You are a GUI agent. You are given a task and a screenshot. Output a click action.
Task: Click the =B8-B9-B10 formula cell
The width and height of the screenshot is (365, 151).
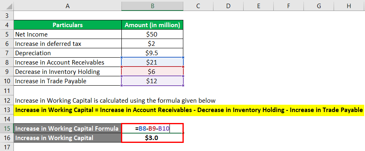152,129
